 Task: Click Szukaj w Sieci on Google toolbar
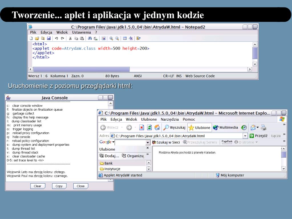pyautogui.click(x=166, y=142)
